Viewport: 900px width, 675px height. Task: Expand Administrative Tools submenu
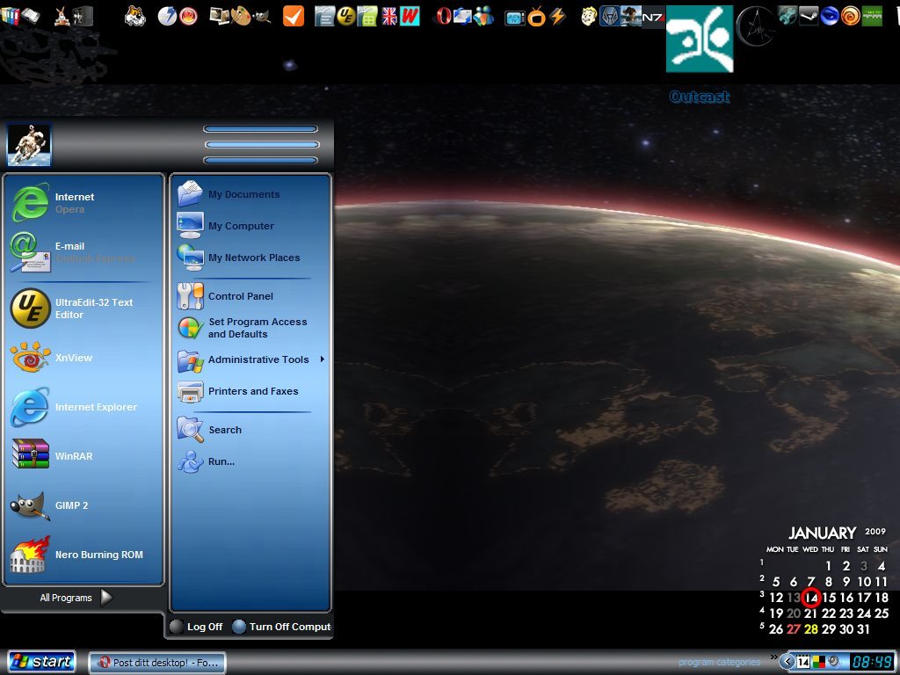pyautogui.click(x=250, y=359)
